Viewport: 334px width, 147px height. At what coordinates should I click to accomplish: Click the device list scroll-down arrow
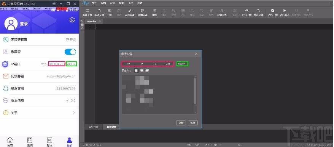tap(195, 112)
